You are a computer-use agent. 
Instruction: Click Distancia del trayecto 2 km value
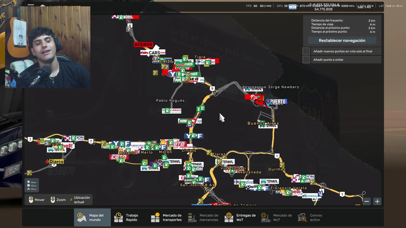coord(372,21)
